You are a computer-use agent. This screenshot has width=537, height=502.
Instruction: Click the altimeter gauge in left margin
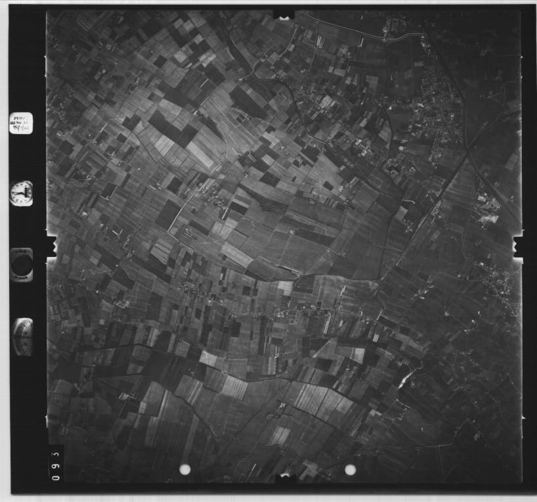tap(22, 336)
